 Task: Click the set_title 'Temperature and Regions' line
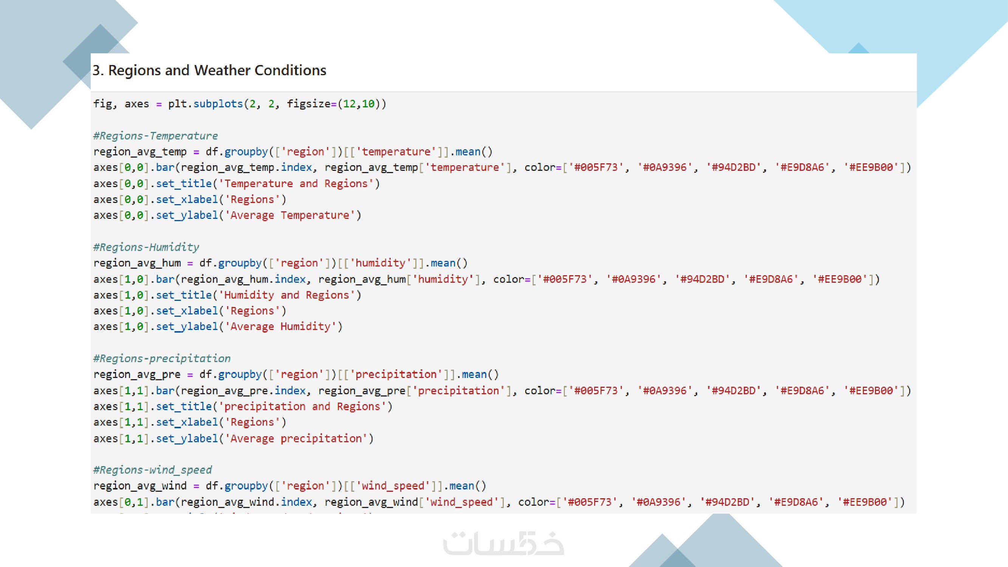point(236,184)
